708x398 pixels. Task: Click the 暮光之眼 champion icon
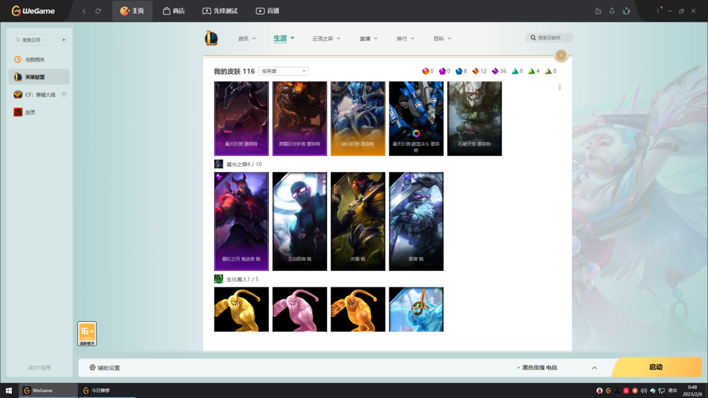[x=218, y=164]
